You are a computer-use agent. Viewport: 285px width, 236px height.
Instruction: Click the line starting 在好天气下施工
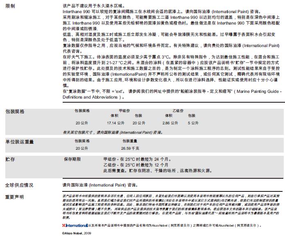pos(171,57)
